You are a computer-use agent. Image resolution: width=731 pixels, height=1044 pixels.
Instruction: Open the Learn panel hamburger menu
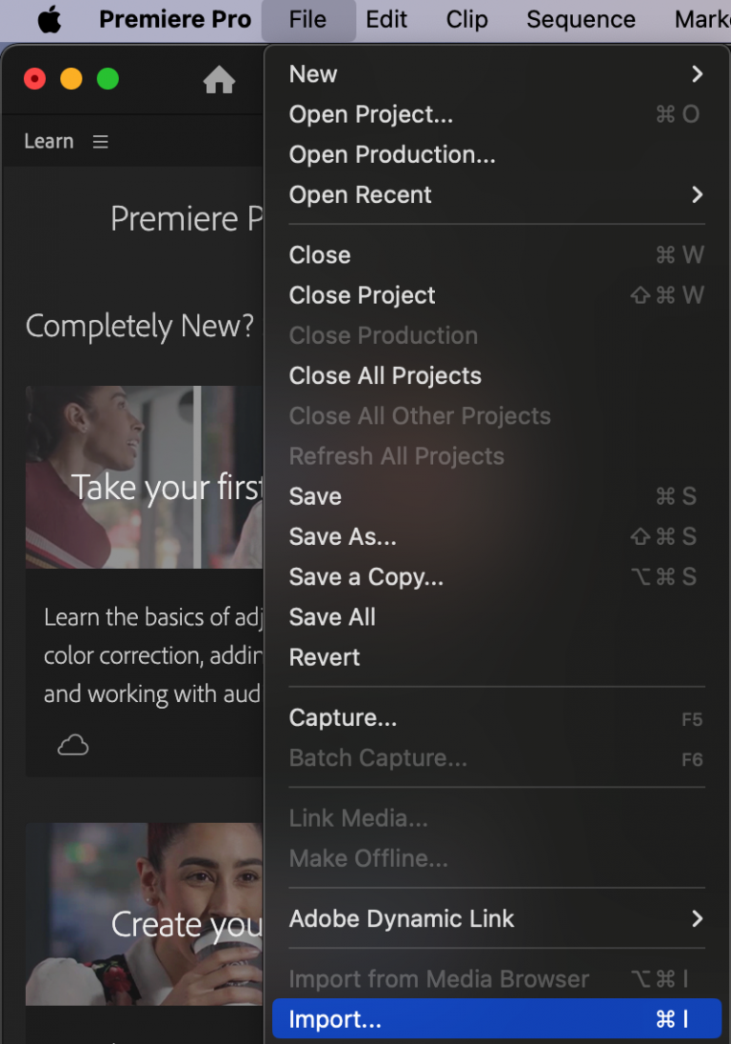(100, 141)
